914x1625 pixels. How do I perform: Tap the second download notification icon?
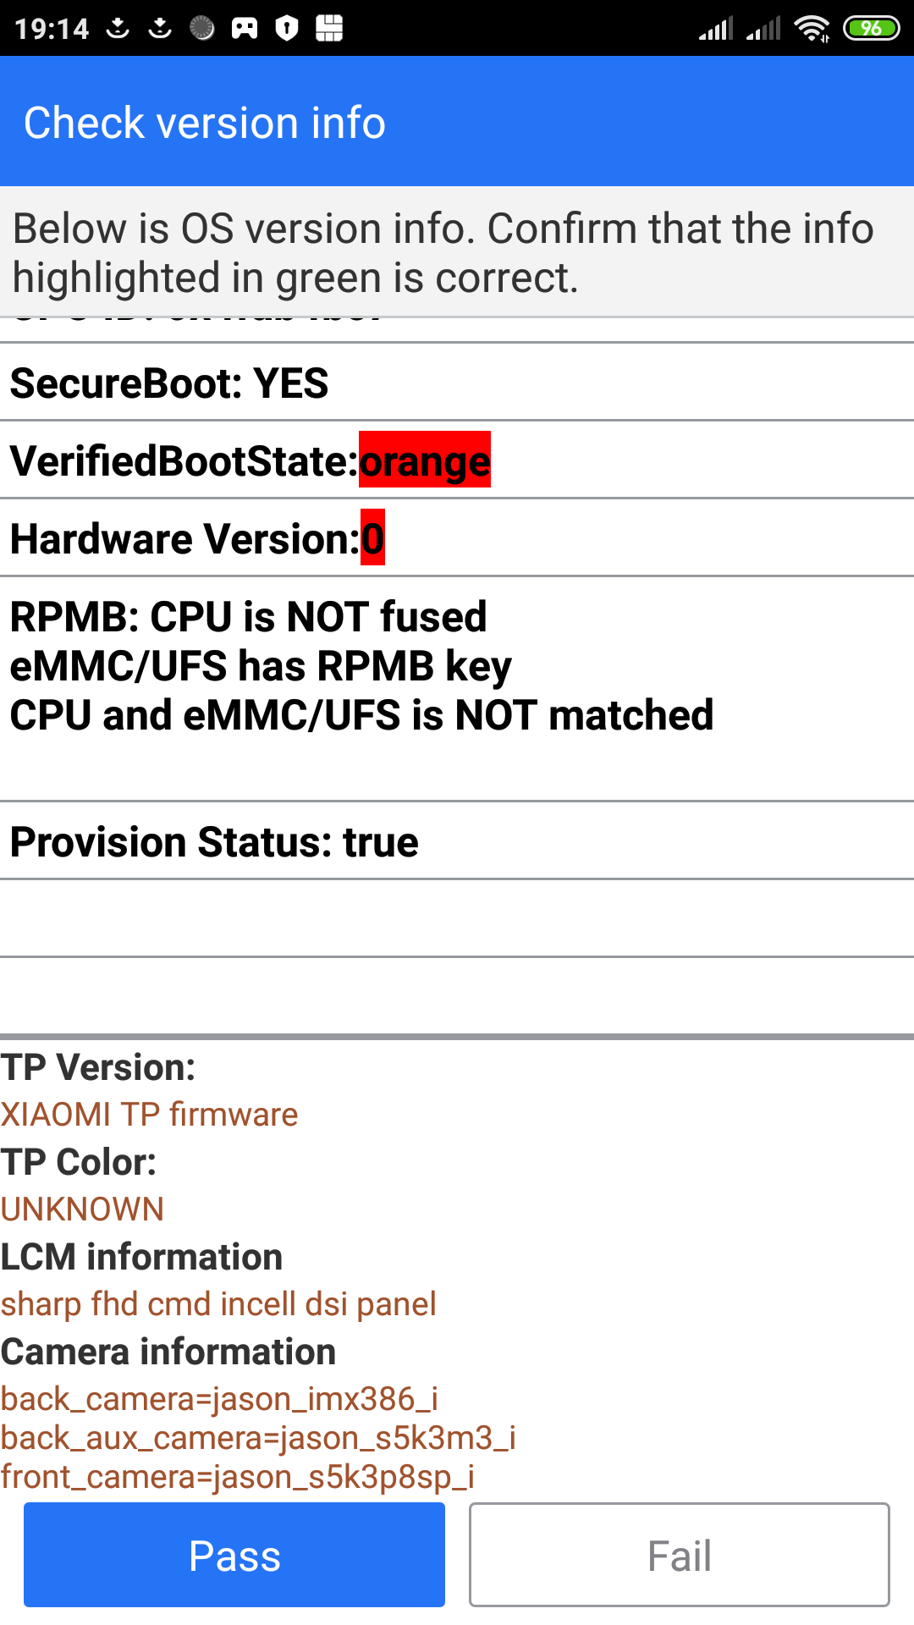160,29
